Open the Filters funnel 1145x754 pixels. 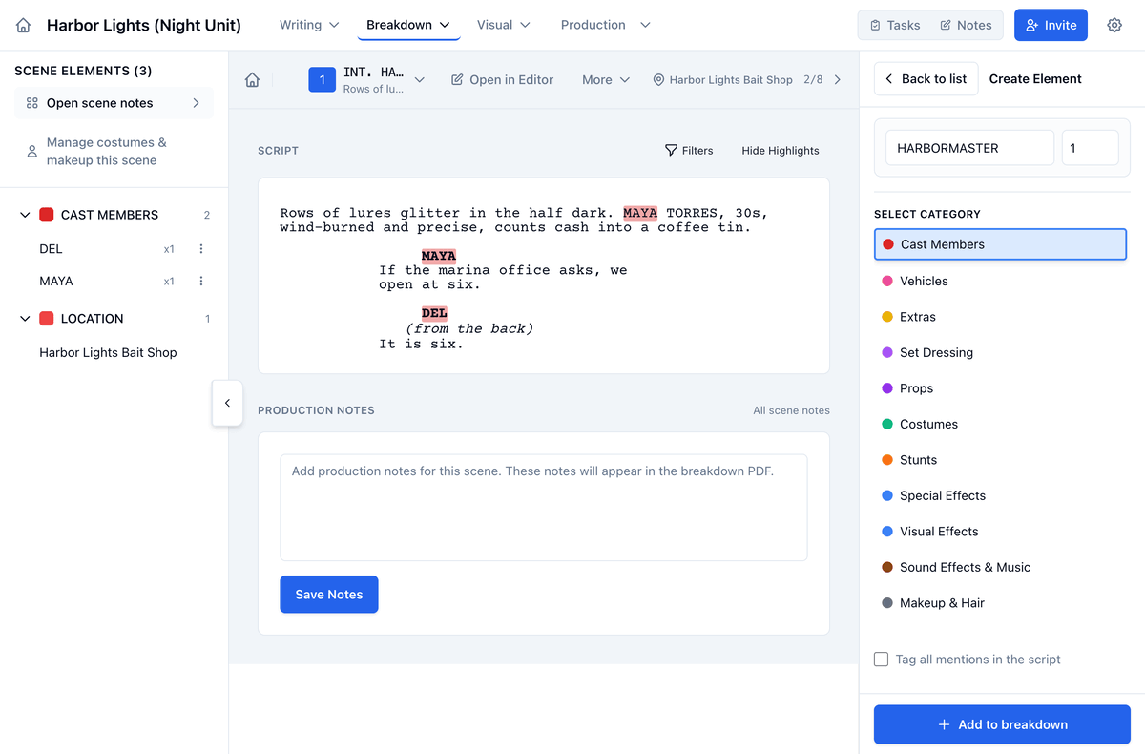pyautogui.click(x=689, y=151)
